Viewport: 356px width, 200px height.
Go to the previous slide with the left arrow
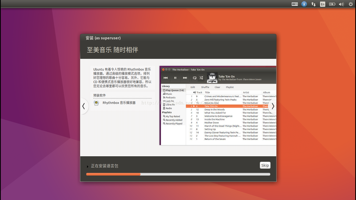pos(84,106)
